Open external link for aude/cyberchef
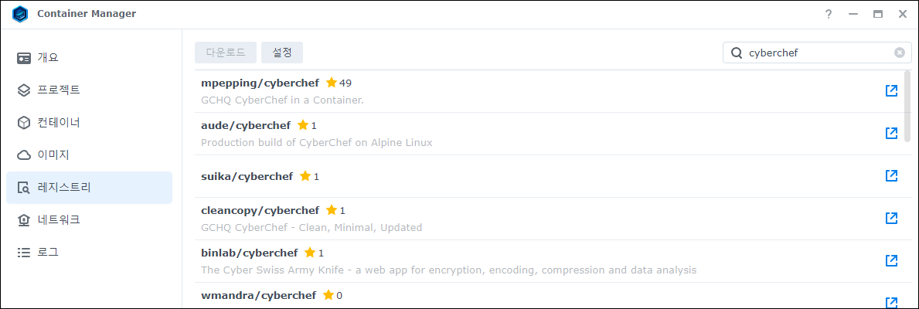919x309 pixels. 891,133
